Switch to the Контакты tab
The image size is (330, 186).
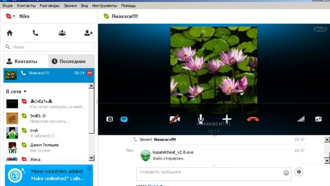point(26,61)
